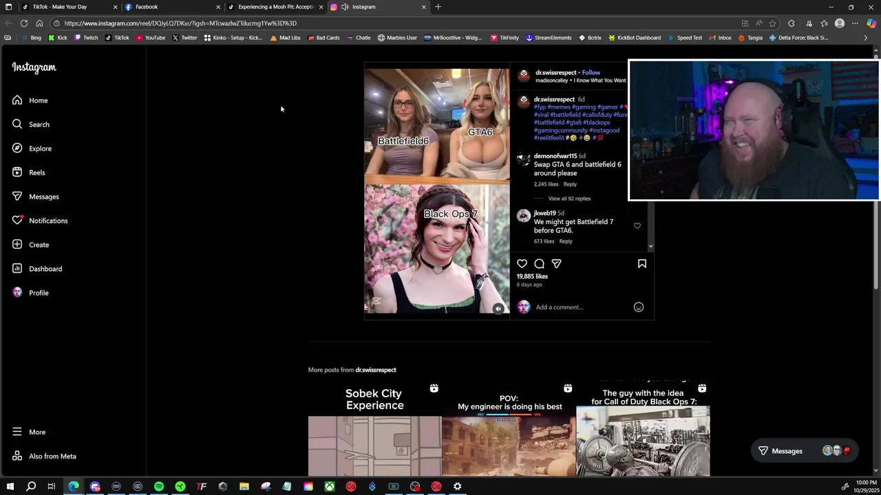Go to Reels in sidebar
Screen dimensions: 881x495
pyautogui.click(x=28, y=173)
